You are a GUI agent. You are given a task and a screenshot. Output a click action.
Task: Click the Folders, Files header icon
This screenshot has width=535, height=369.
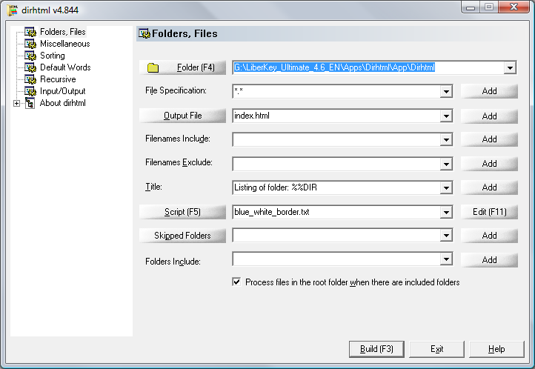click(144, 33)
